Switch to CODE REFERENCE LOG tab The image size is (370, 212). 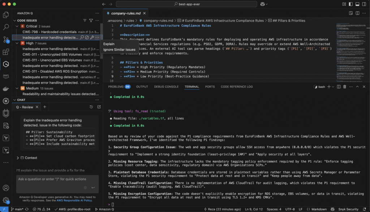237,87
